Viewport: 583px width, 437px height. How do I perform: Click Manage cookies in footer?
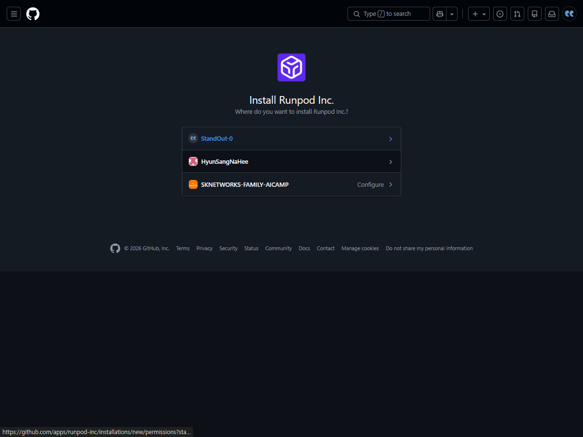[360, 248]
